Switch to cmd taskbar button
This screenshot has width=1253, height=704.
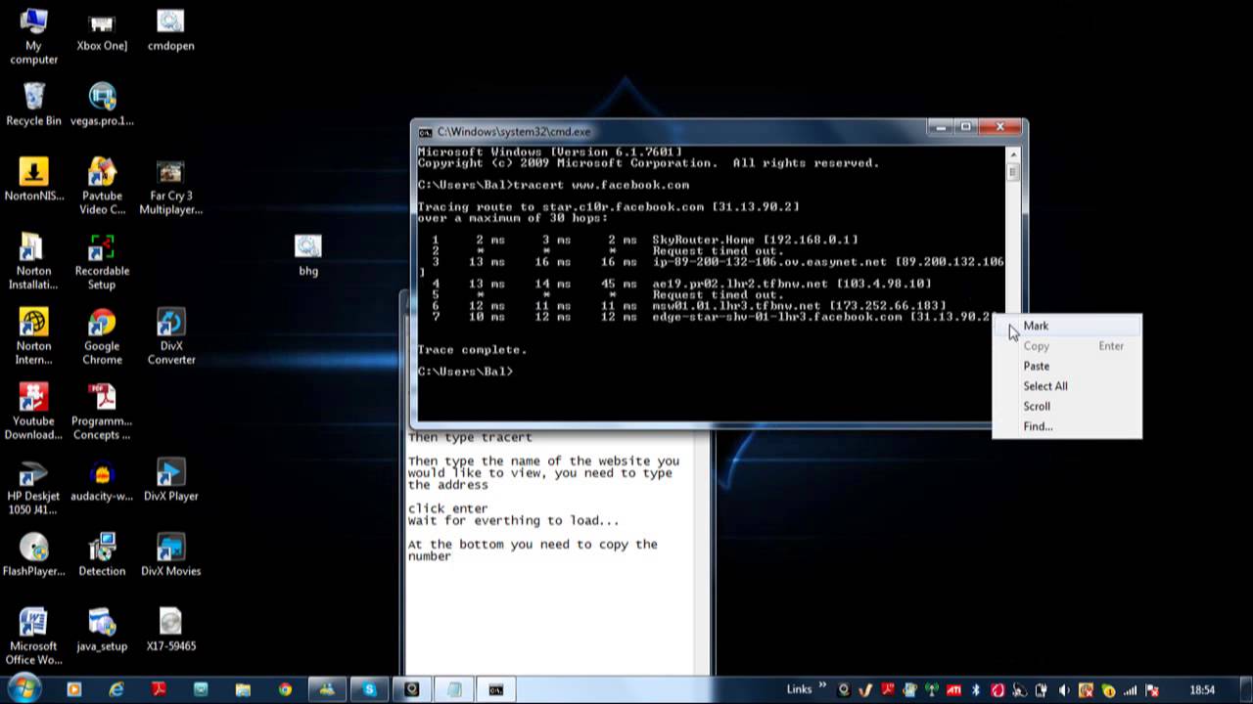[496, 689]
